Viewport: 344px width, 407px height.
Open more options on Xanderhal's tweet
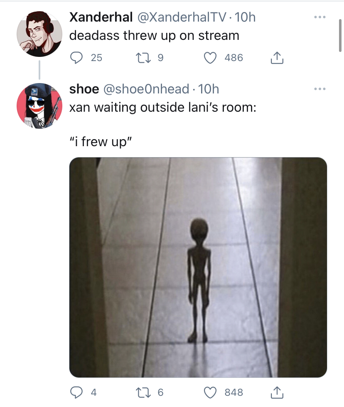[x=319, y=17]
